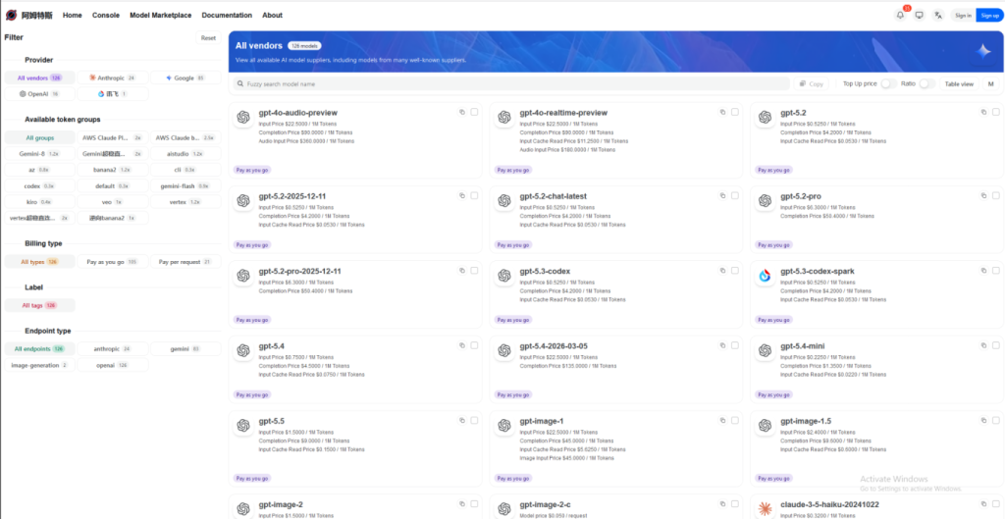The image size is (1005, 519).
Task: Click copy icon on gpt-5.3-codex card
Action: [x=722, y=271]
